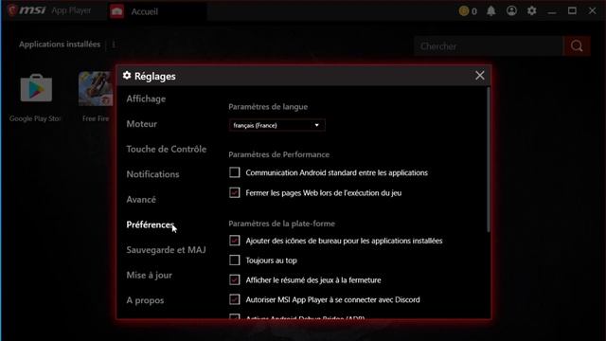This screenshot has height=341, width=606.
Task: Uncheck Ajouter des icônes de bureau
Action: point(234,241)
